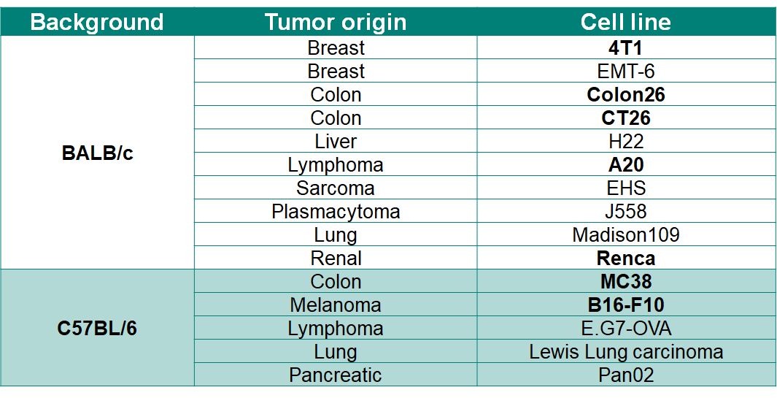Click the Background column header
Viewport: 777px width, 398px height.
tap(97, 22)
